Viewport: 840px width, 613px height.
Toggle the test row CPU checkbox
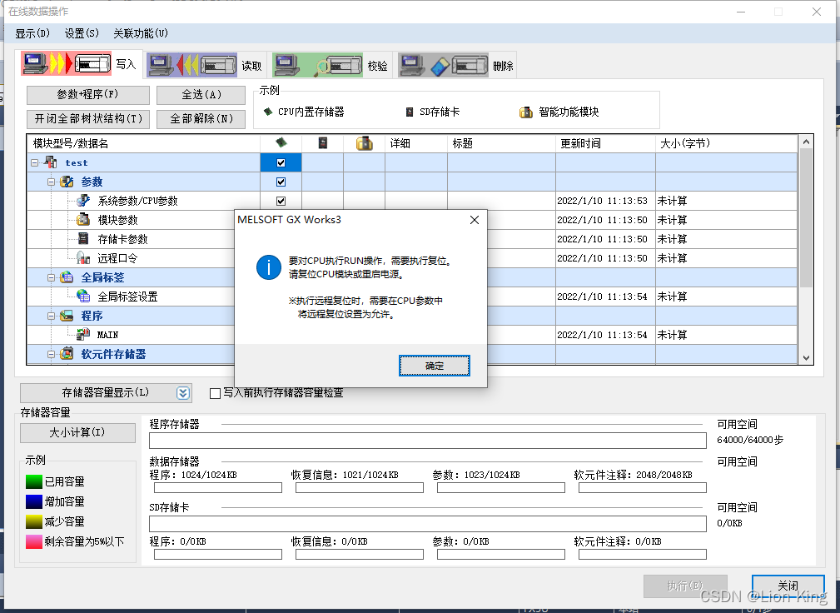pyautogui.click(x=281, y=163)
